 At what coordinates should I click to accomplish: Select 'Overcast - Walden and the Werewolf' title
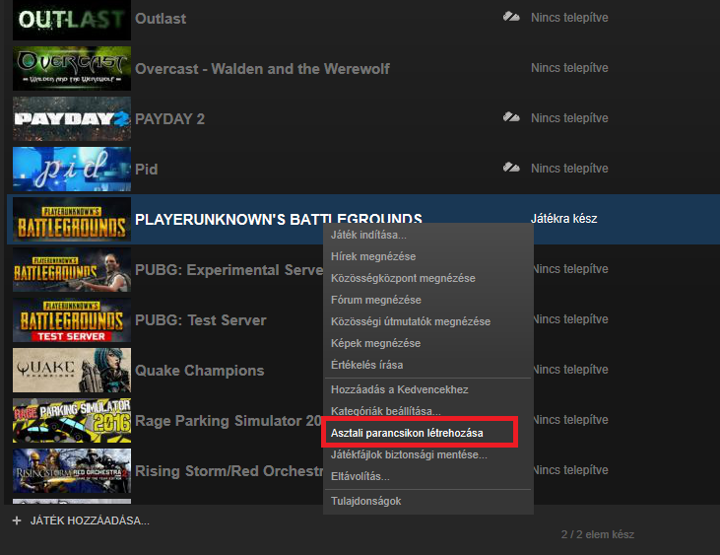262,68
